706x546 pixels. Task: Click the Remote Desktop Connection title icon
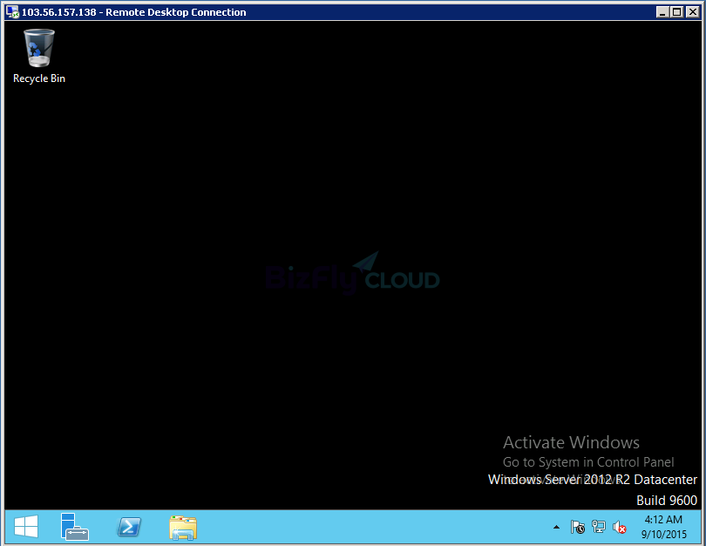[x=12, y=12]
